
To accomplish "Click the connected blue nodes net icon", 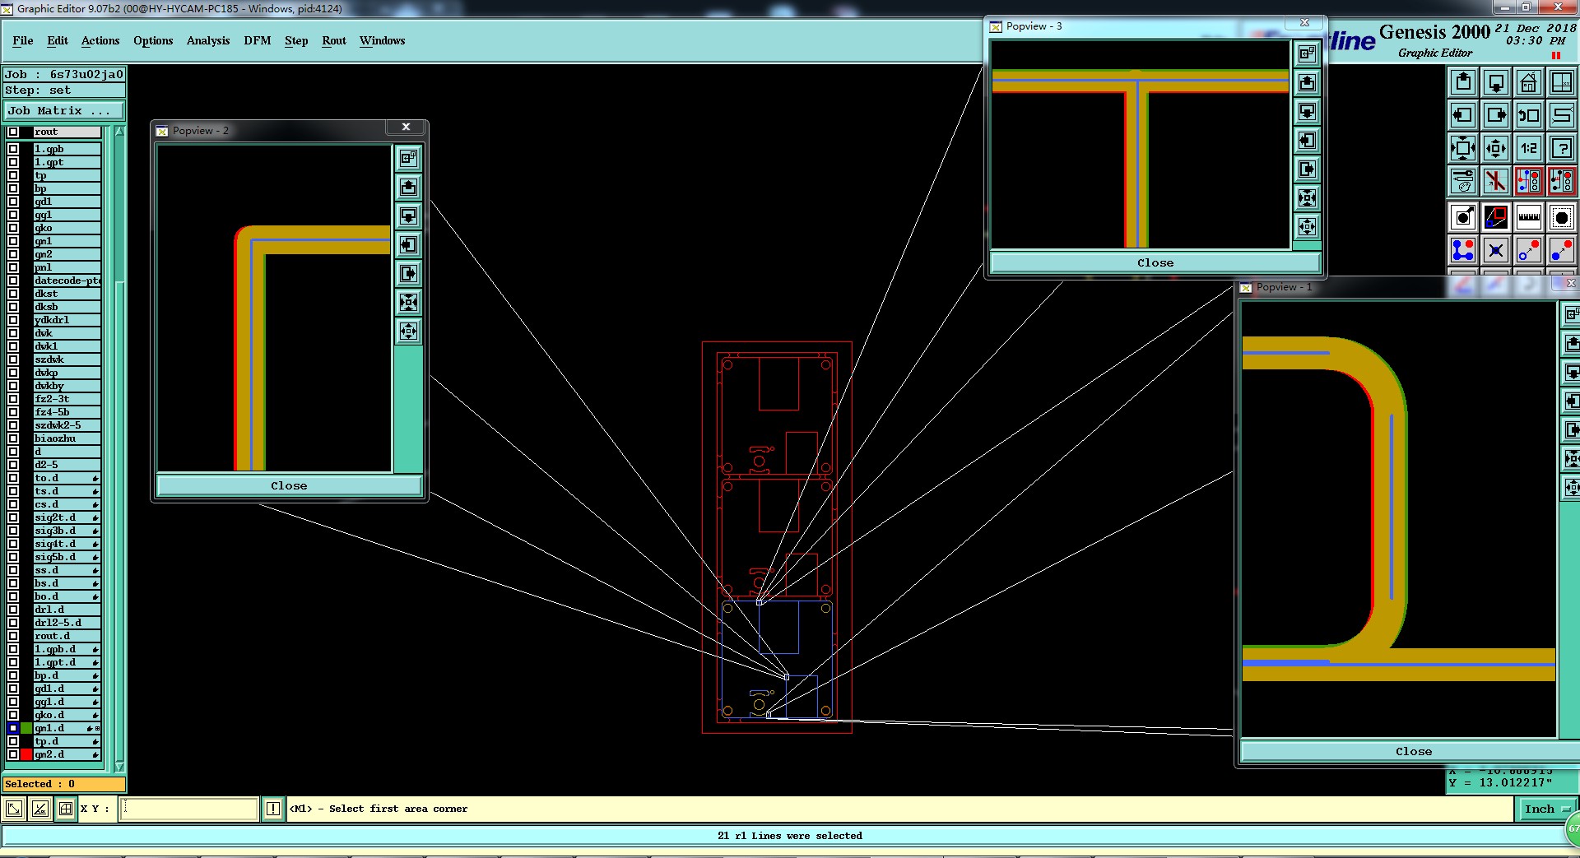I will pos(1463,250).
